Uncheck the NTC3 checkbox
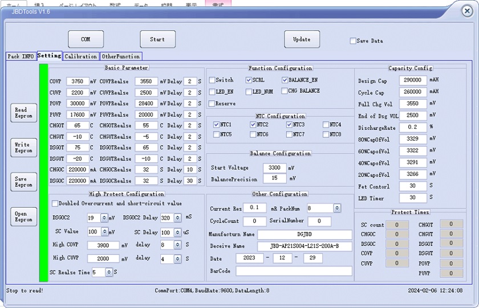479x308 pixels. (x=289, y=125)
